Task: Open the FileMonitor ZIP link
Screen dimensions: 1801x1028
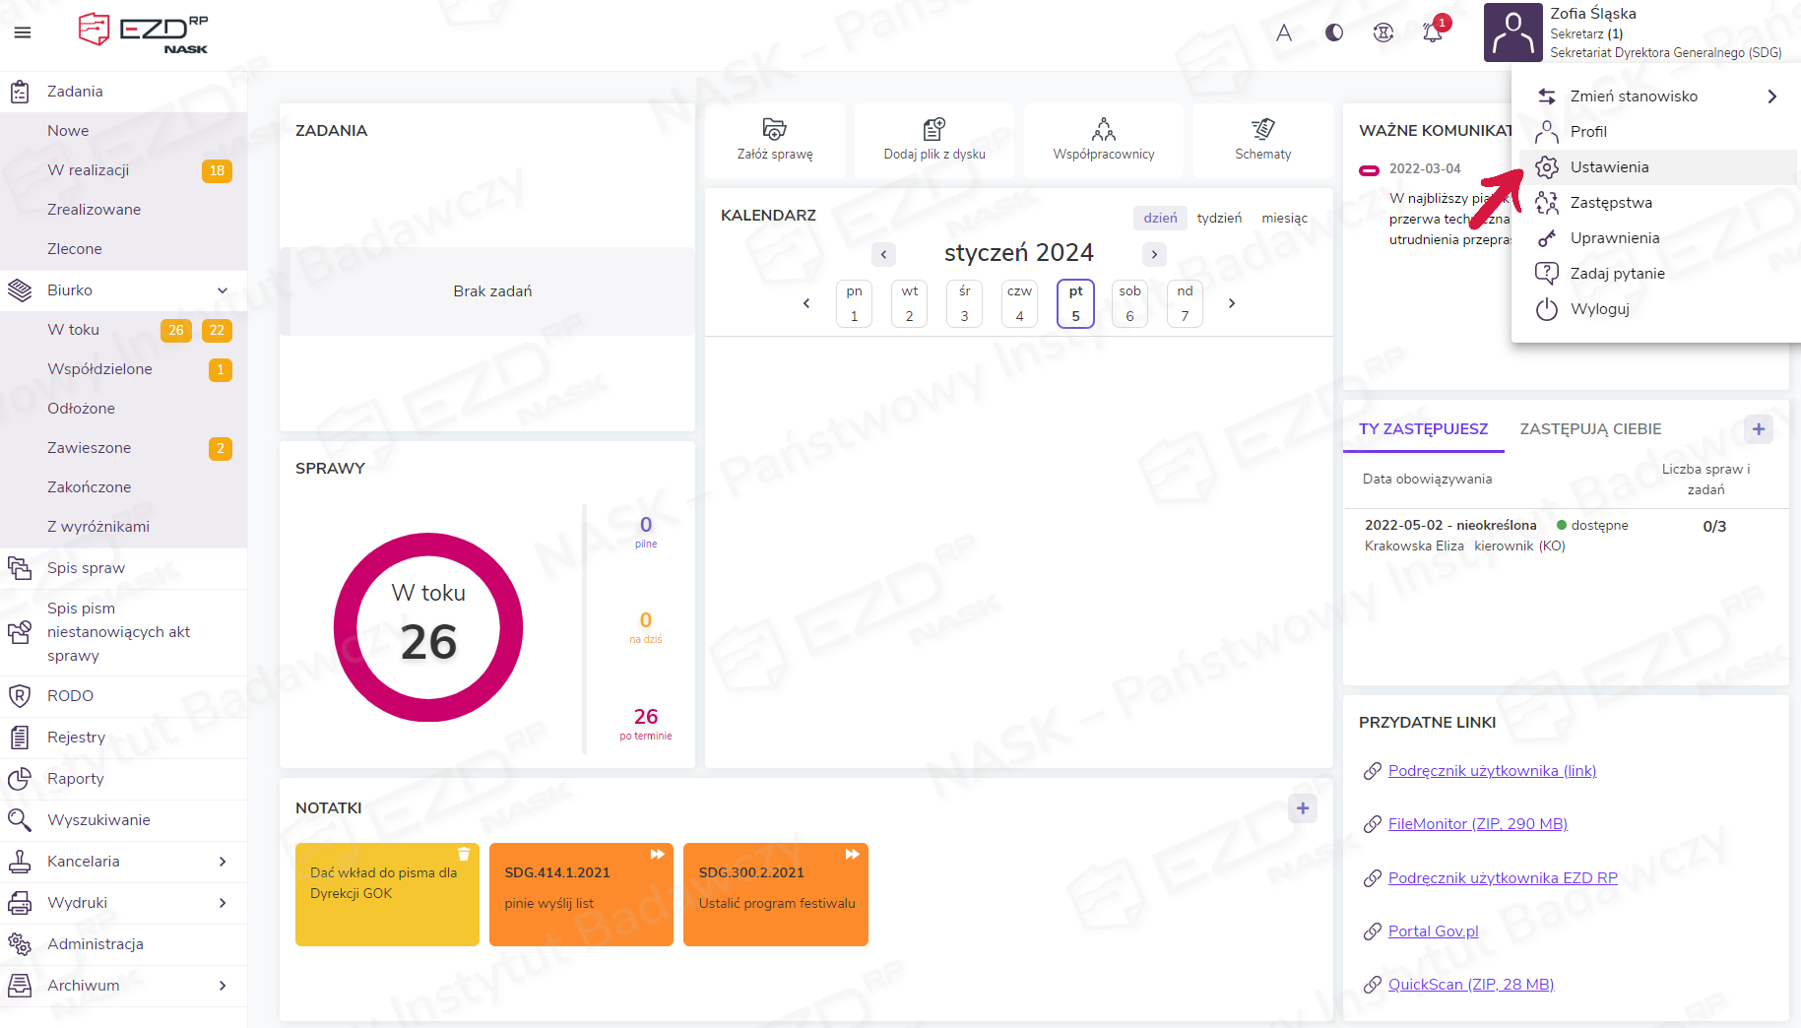Action: (1477, 824)
